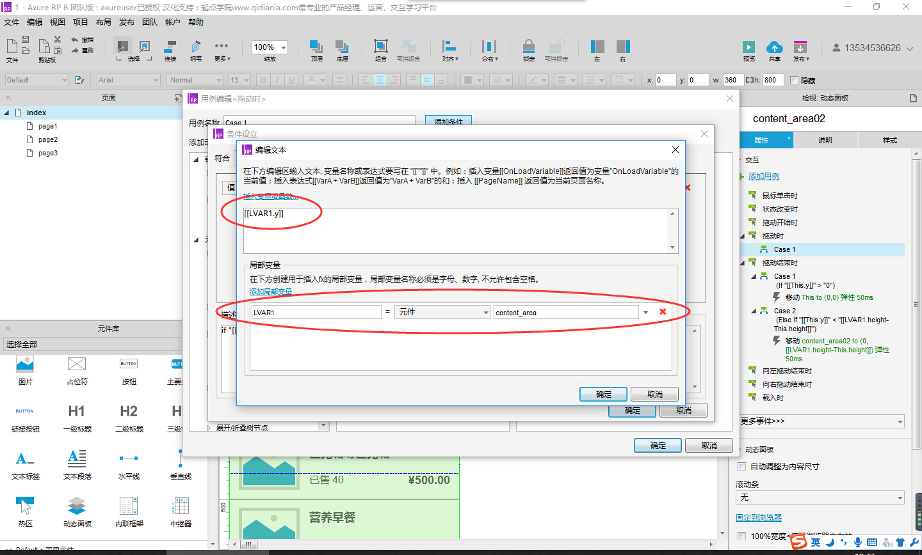Click the LVAR1 variable name field

pos(316,312)
